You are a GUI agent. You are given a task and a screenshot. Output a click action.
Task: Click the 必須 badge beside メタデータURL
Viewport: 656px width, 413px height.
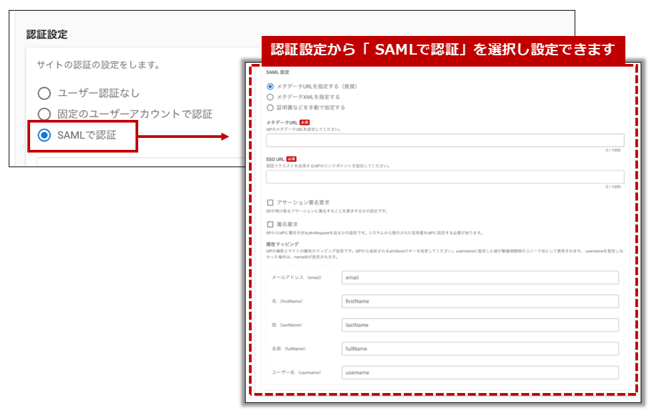coord(304,123)
